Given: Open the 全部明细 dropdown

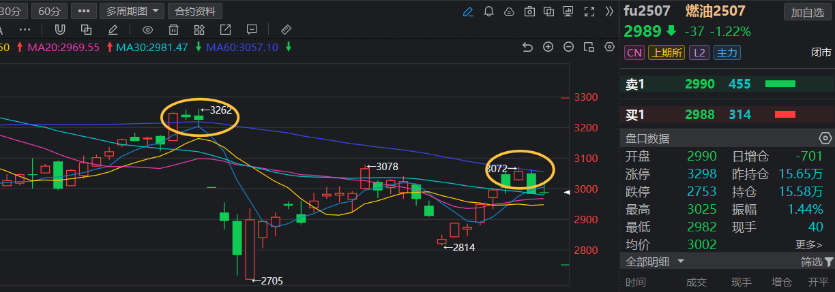Looking at the screenshot, I should point(654,261).
